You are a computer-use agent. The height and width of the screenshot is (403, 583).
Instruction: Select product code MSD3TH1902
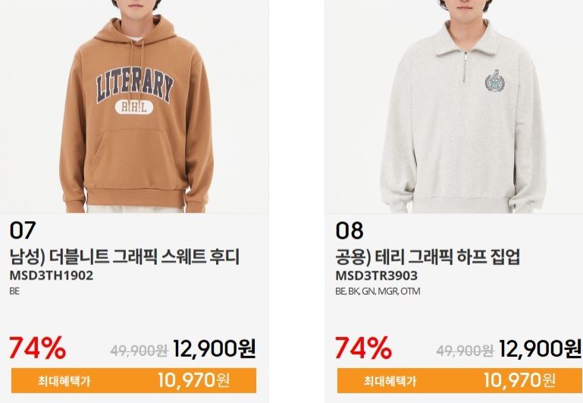pyautogui.click(x=52, y=276)
